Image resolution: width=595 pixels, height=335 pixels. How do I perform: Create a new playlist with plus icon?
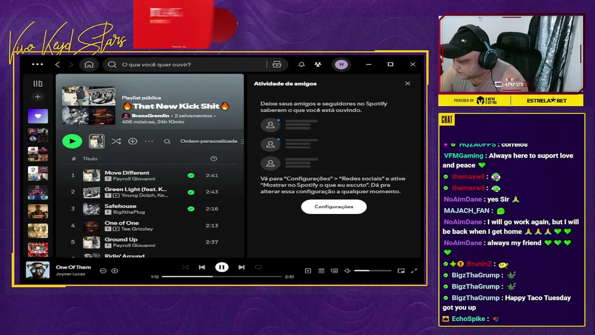pos(38,97)
